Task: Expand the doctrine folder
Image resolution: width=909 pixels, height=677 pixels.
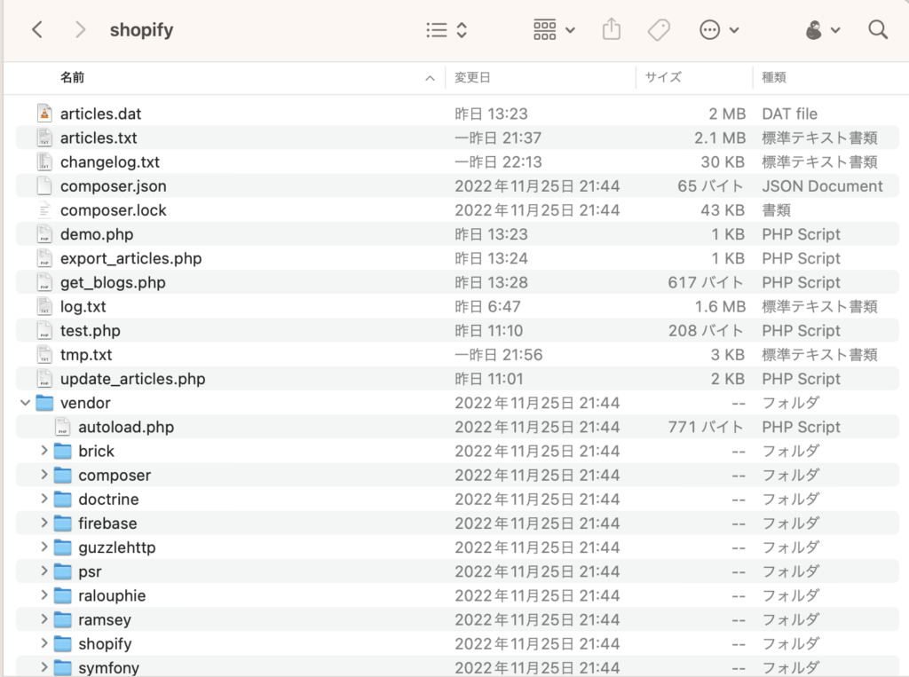Action: tap(44, 499)
